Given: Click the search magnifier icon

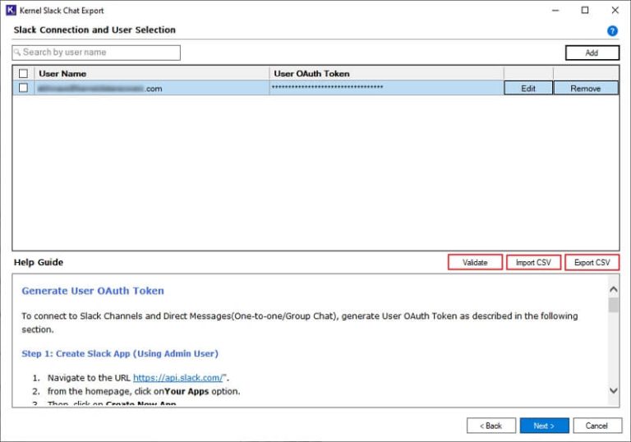Looking at the screenshot, I should (x=17, y=53).
